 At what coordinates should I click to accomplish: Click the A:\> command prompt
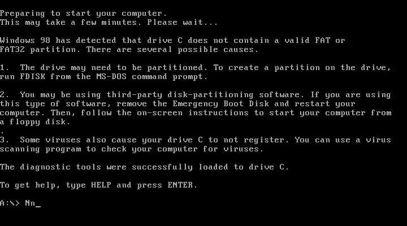point(10,203)
